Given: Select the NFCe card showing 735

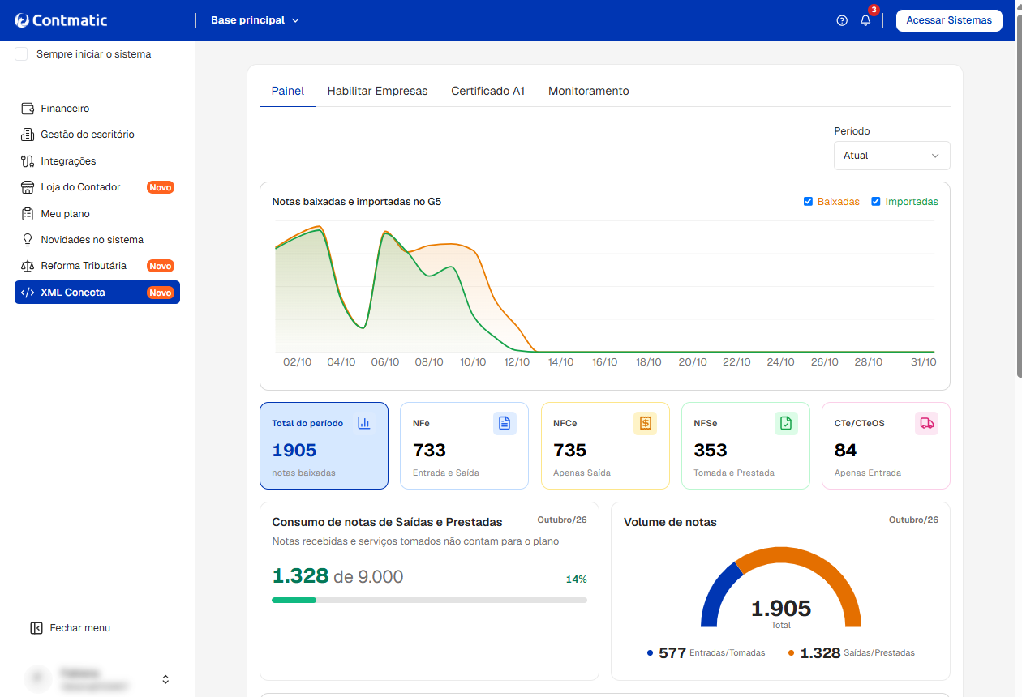Looking at the screenshot, I should [605, 446].
